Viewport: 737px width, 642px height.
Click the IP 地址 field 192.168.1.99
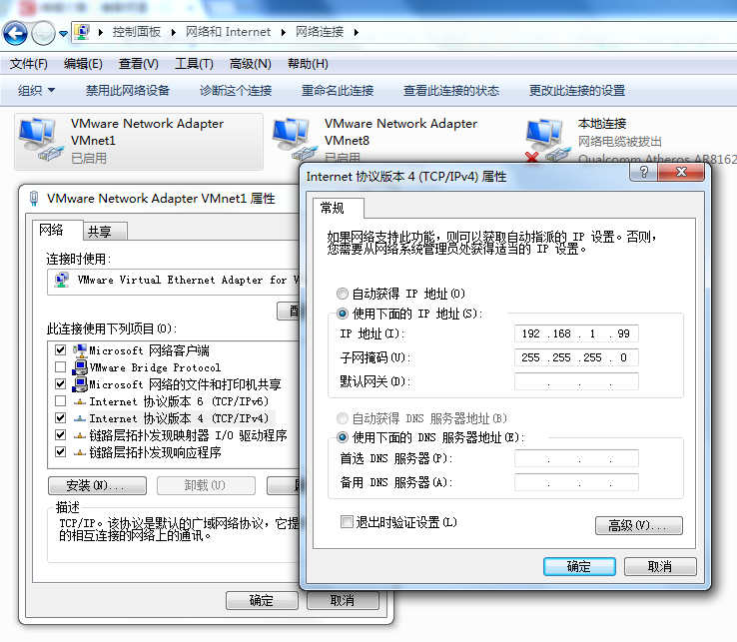pyautogui.click(x=576, y=333)
